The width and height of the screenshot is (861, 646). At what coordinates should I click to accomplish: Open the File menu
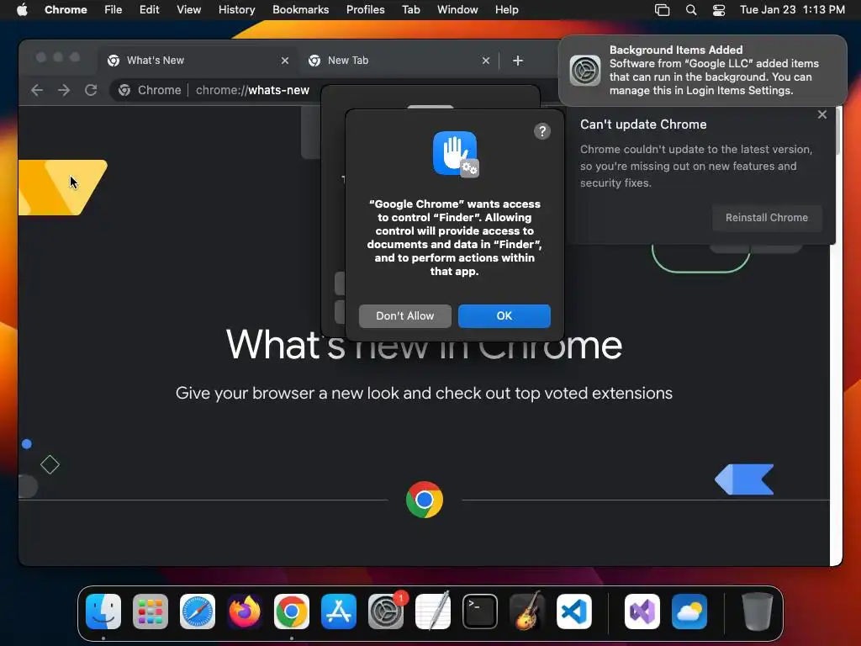pos(114,10)
